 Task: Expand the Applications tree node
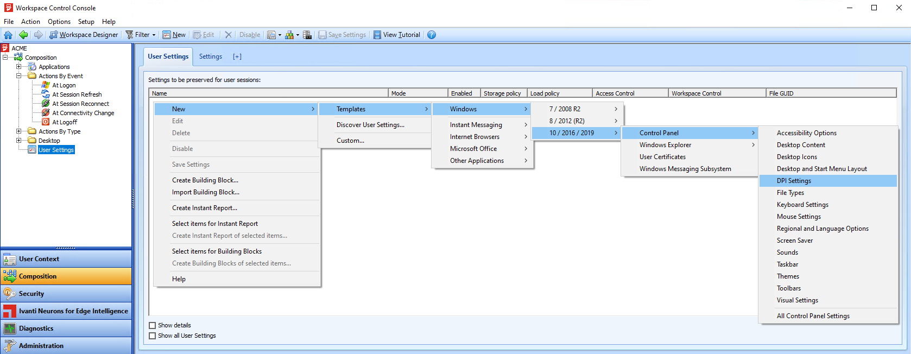pyautogui.click(x=19, y=67)
